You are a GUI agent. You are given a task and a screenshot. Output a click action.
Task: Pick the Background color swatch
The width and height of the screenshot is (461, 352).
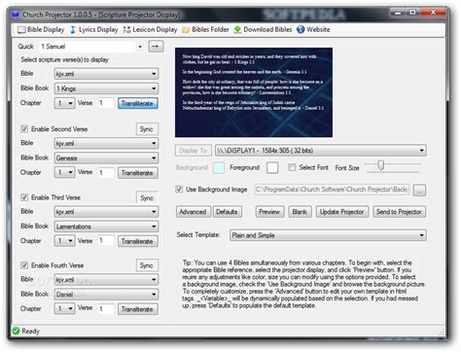point(219,167)
